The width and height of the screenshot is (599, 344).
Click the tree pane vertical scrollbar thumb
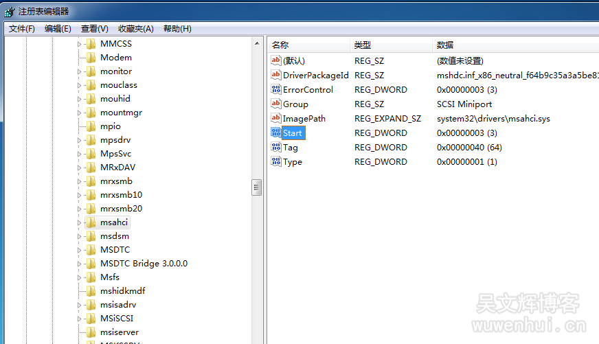257,187
